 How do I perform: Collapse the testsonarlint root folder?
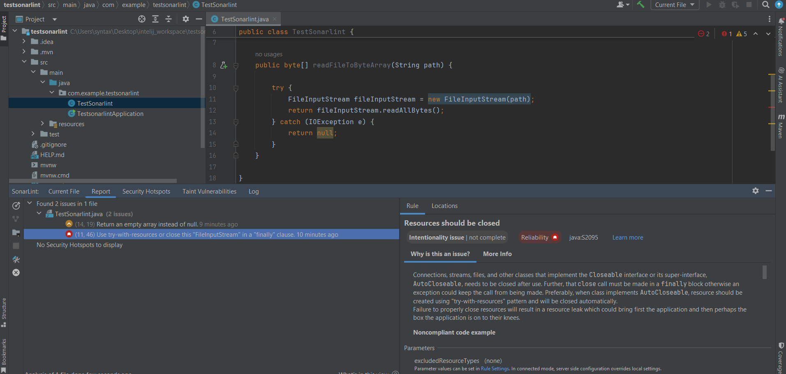15,31
